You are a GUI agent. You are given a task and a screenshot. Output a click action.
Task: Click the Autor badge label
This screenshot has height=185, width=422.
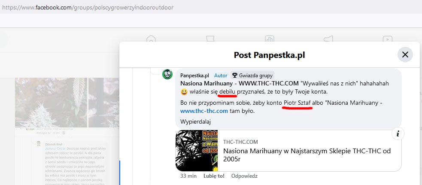pyautogui.click(x=221, y=76)
